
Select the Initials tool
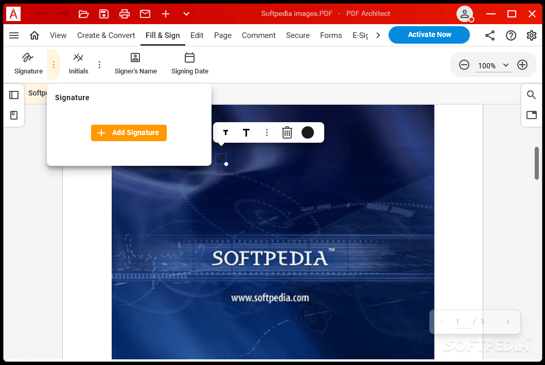[x=79, y=64]
